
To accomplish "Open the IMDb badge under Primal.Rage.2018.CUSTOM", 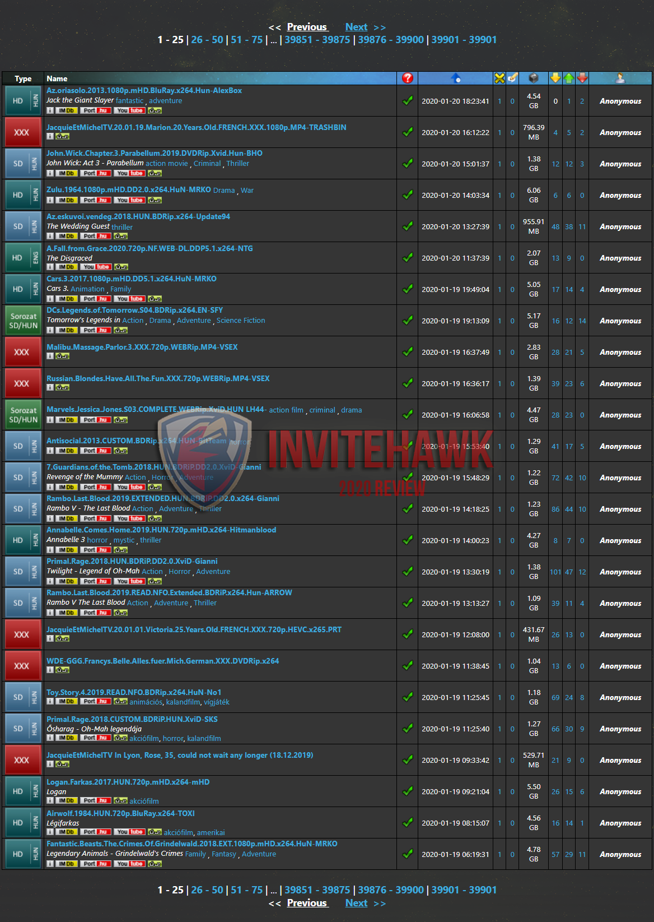I will (67, 738).
